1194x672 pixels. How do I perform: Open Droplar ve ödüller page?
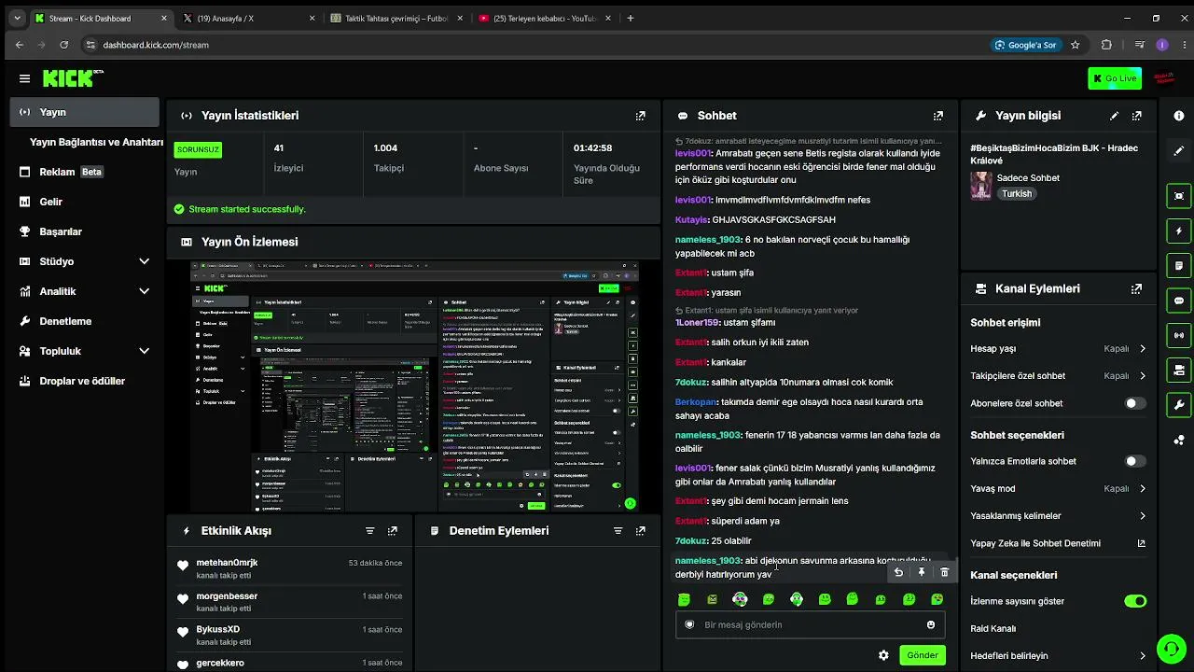85,381
